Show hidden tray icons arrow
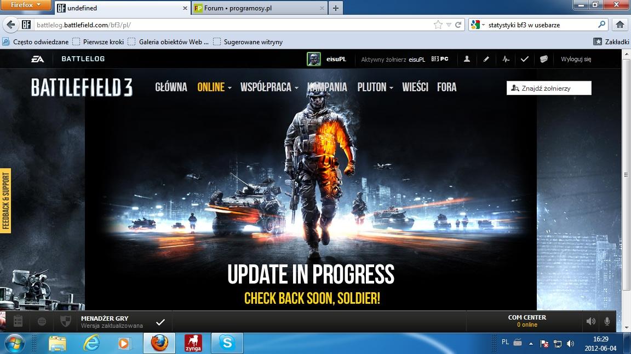The width and height of the screenshot is (631, 354). click(531, 344)
